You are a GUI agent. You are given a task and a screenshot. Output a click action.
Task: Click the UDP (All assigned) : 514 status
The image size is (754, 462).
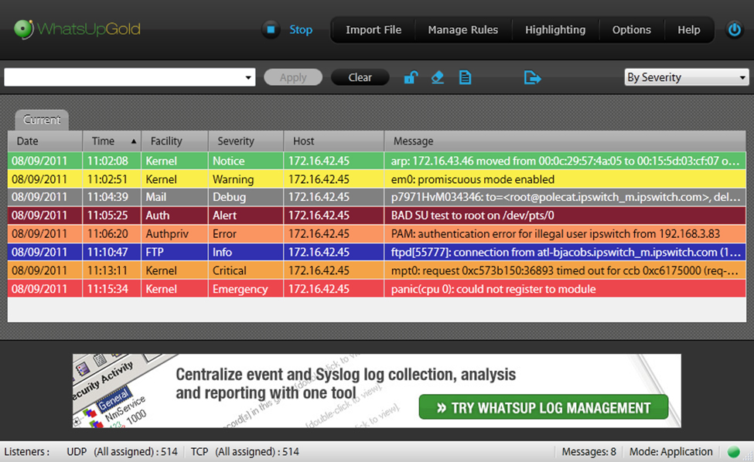pyautogui.click(x=121, y=451)
